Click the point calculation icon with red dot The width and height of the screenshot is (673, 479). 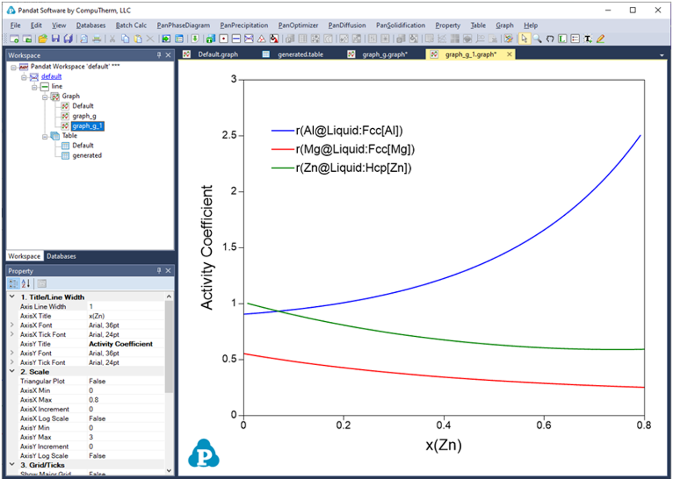(x=224, y=39)
